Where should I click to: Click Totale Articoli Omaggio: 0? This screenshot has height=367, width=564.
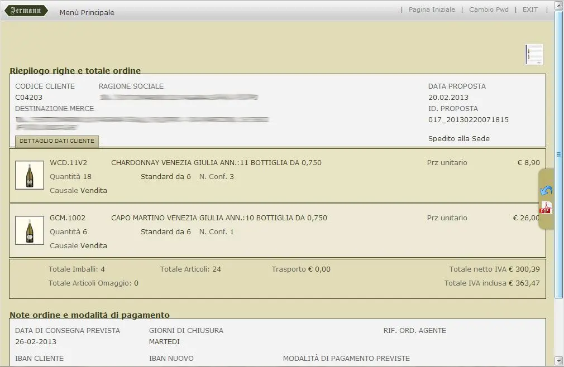click(x=93, y=283)
